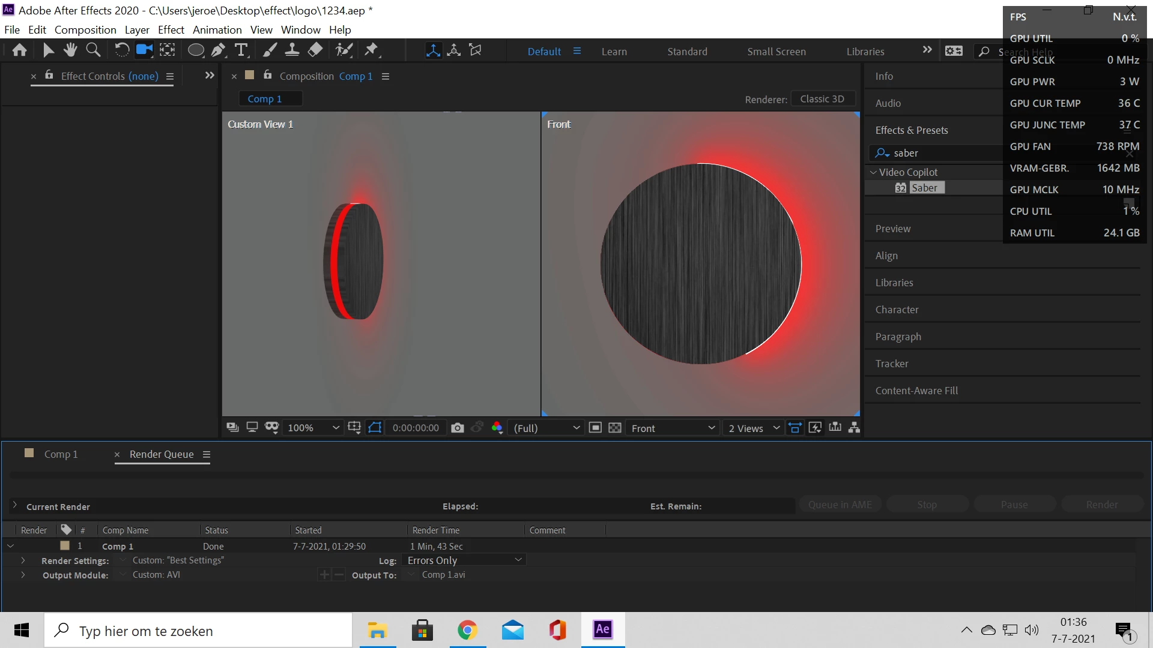Click the saber effects search field
Viewport: 1153px width, 648px height.
(x=943, y=153)
